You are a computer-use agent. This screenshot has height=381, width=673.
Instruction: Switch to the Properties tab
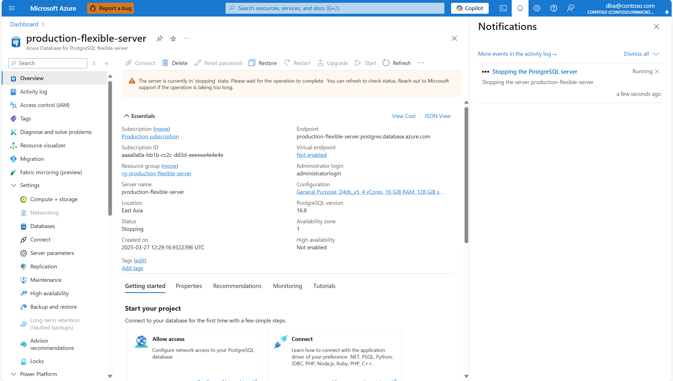click(189, 286)
